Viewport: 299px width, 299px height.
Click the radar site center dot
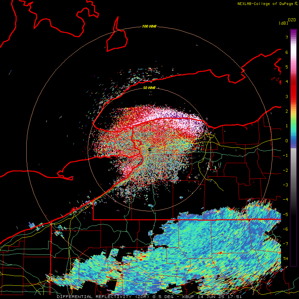149,150
